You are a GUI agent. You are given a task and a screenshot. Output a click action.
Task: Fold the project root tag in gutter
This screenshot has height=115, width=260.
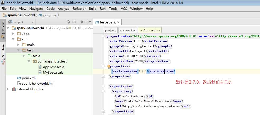103,36
